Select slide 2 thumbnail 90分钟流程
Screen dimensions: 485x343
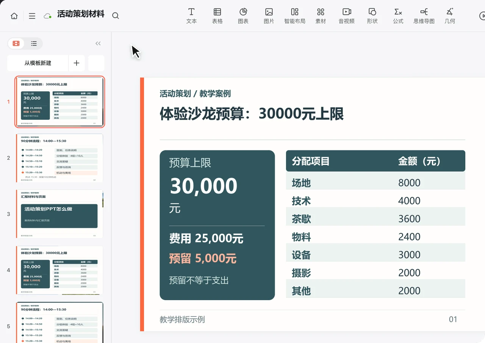pos(60,158)
